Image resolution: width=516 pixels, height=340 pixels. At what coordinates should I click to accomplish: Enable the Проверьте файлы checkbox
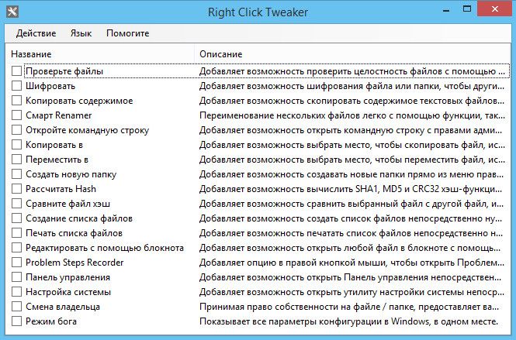(x=18, y=71)
